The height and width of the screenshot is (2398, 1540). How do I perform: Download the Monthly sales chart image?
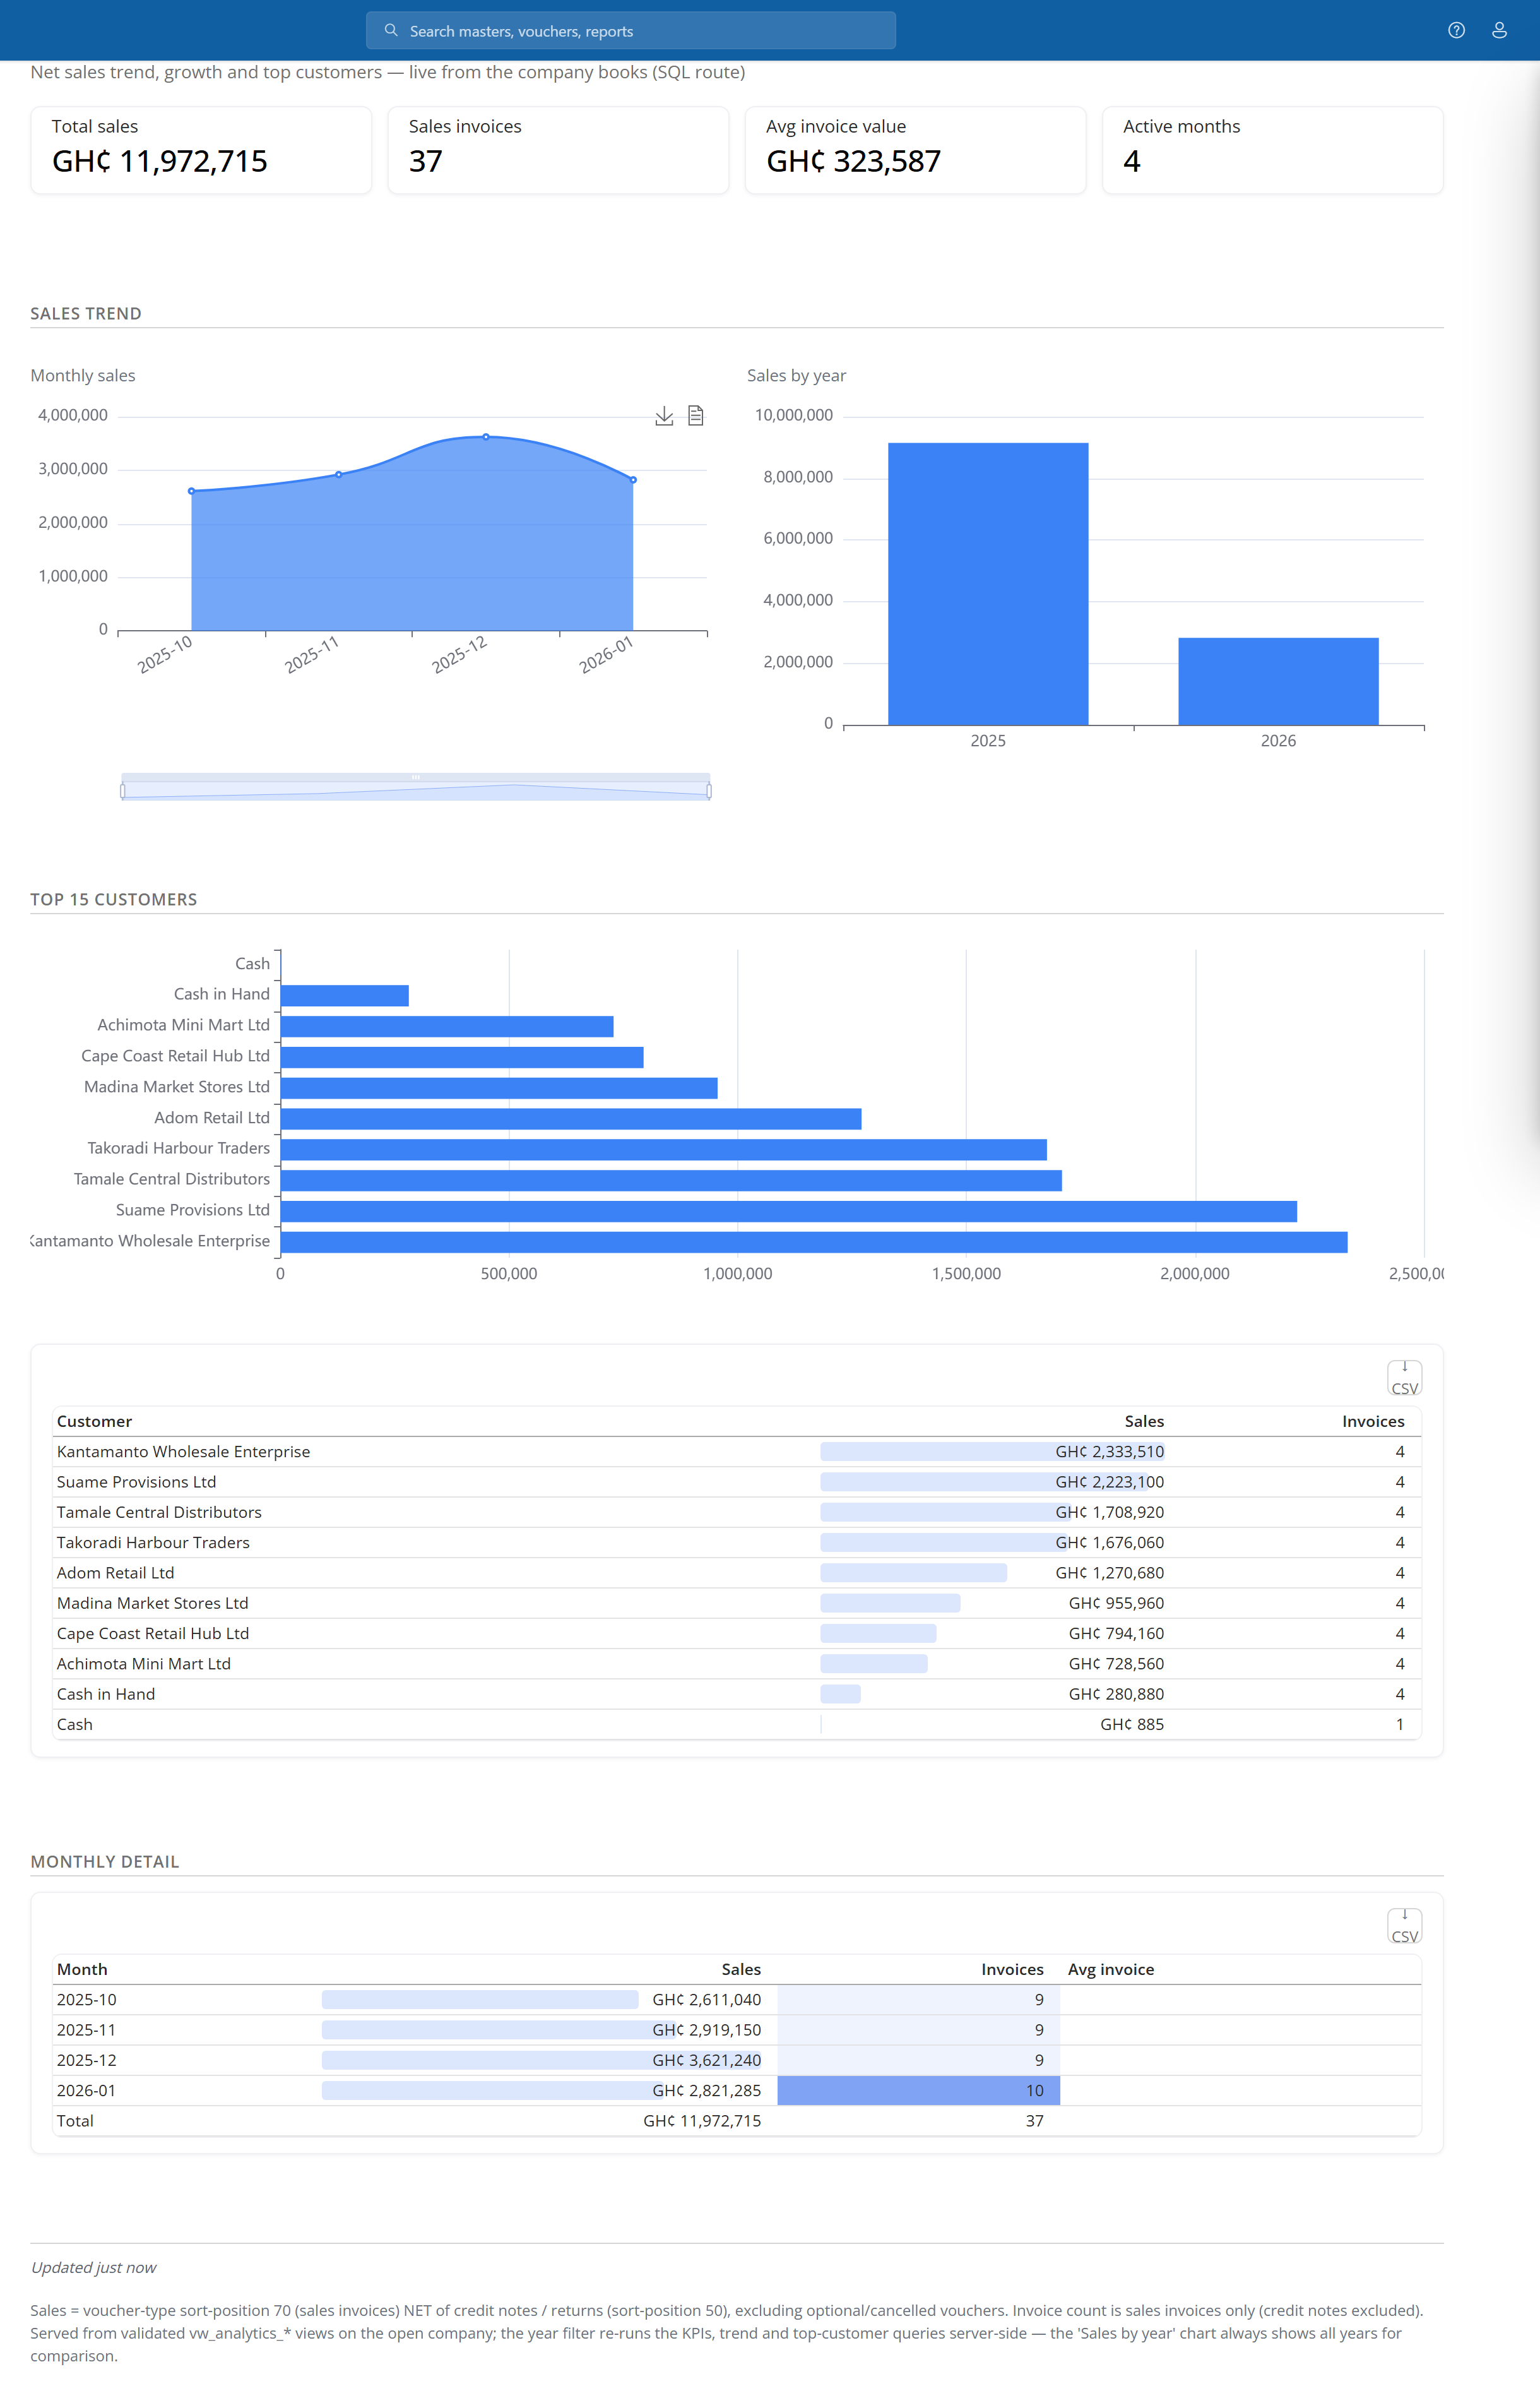click(664, 416)
